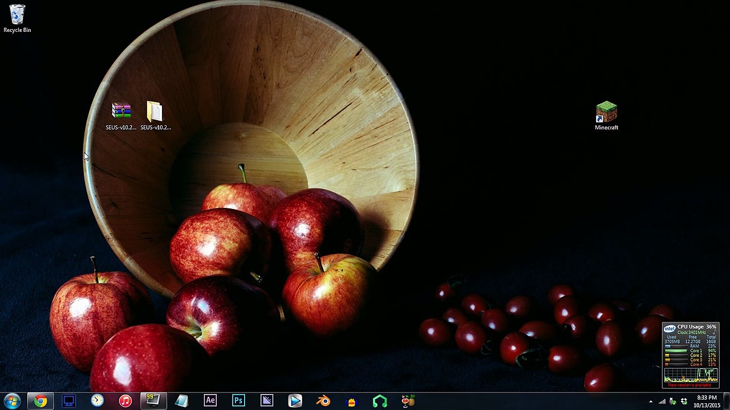The height and width of the screenshot is (410, 730).
Task: Show hidden system tray icons
Action: (x=651, y=401)
